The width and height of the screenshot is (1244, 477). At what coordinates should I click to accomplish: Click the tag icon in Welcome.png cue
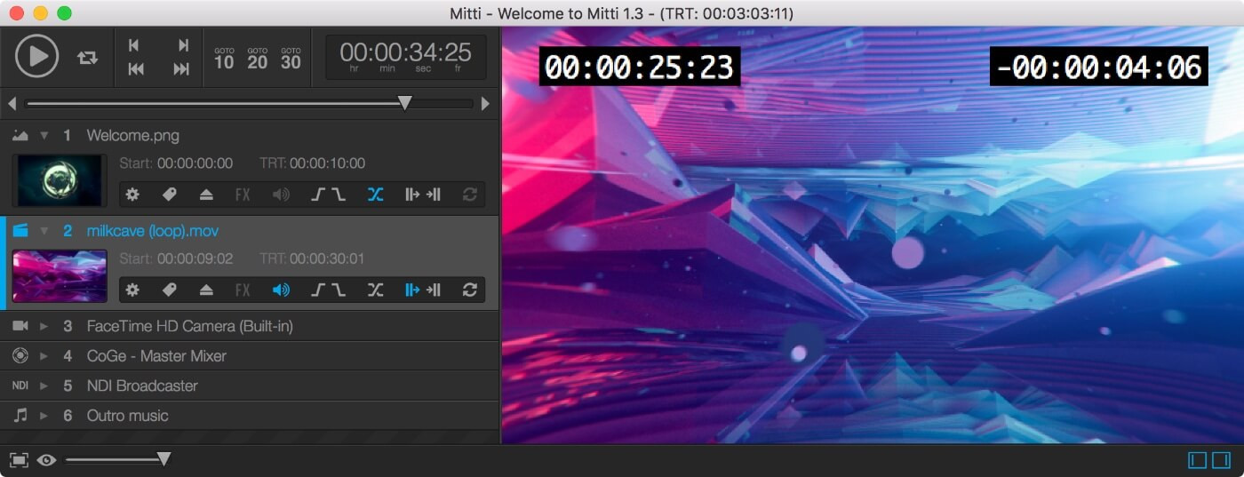click(x=169, y=195)
